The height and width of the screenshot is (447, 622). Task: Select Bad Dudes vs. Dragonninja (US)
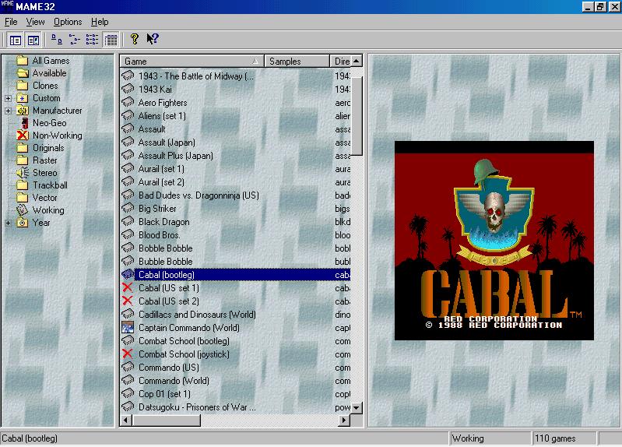pos(235,195)
